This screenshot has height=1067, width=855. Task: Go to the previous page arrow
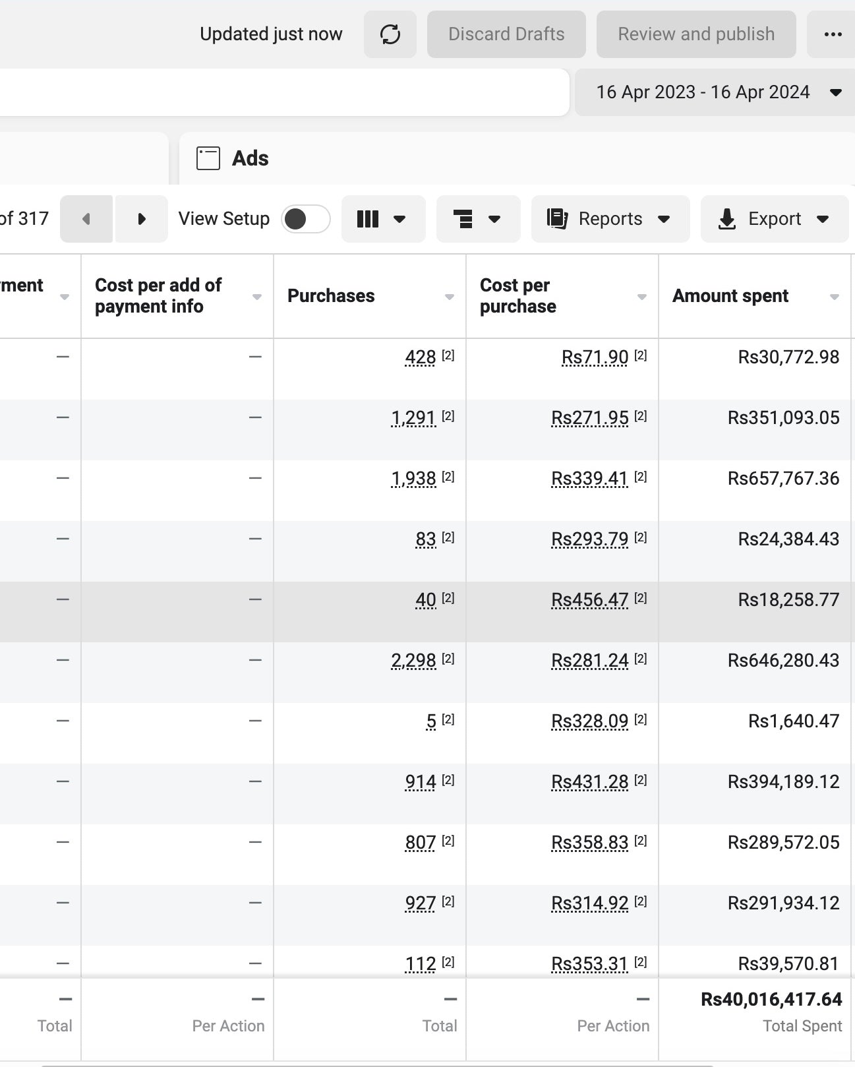[86, 219]
